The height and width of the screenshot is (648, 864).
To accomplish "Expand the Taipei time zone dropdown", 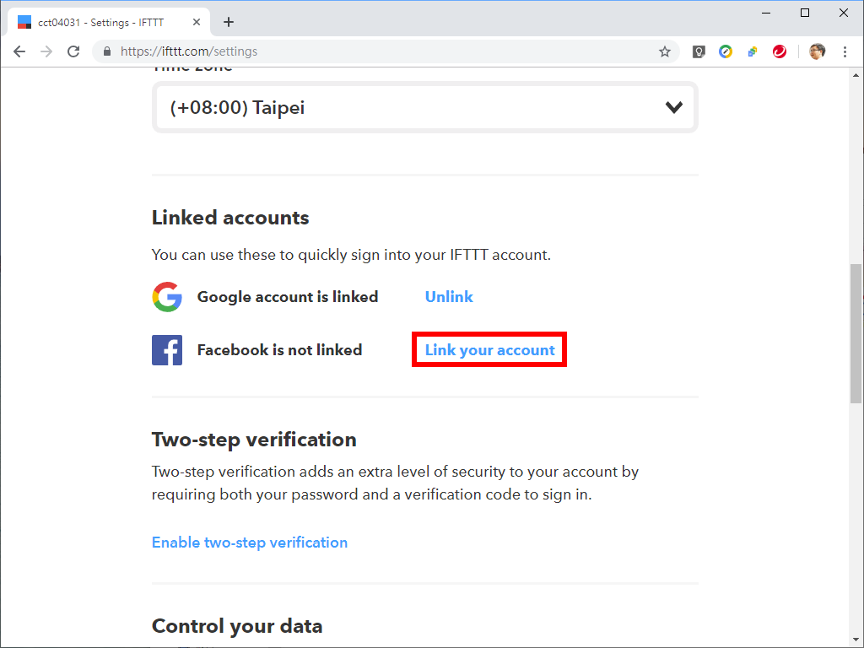I will tap(425, 107).
